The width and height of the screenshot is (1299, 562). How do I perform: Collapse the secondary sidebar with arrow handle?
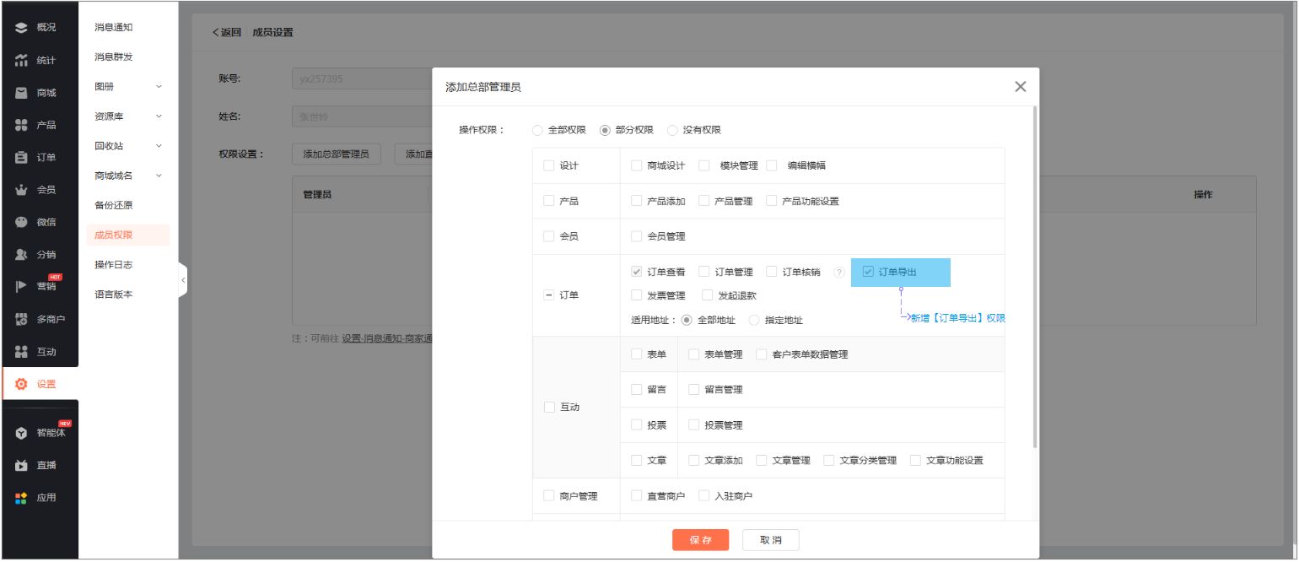(x=182, y=280)
